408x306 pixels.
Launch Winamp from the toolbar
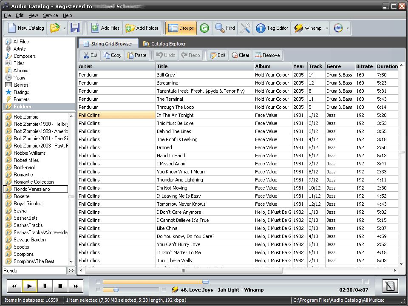(x=307, y=28)
